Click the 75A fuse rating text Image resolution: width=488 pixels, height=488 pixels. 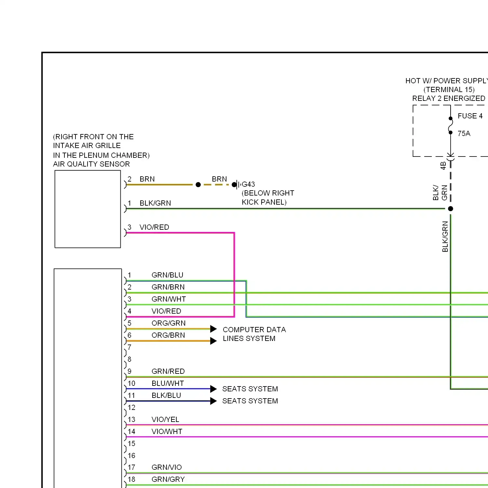[464, 133]
